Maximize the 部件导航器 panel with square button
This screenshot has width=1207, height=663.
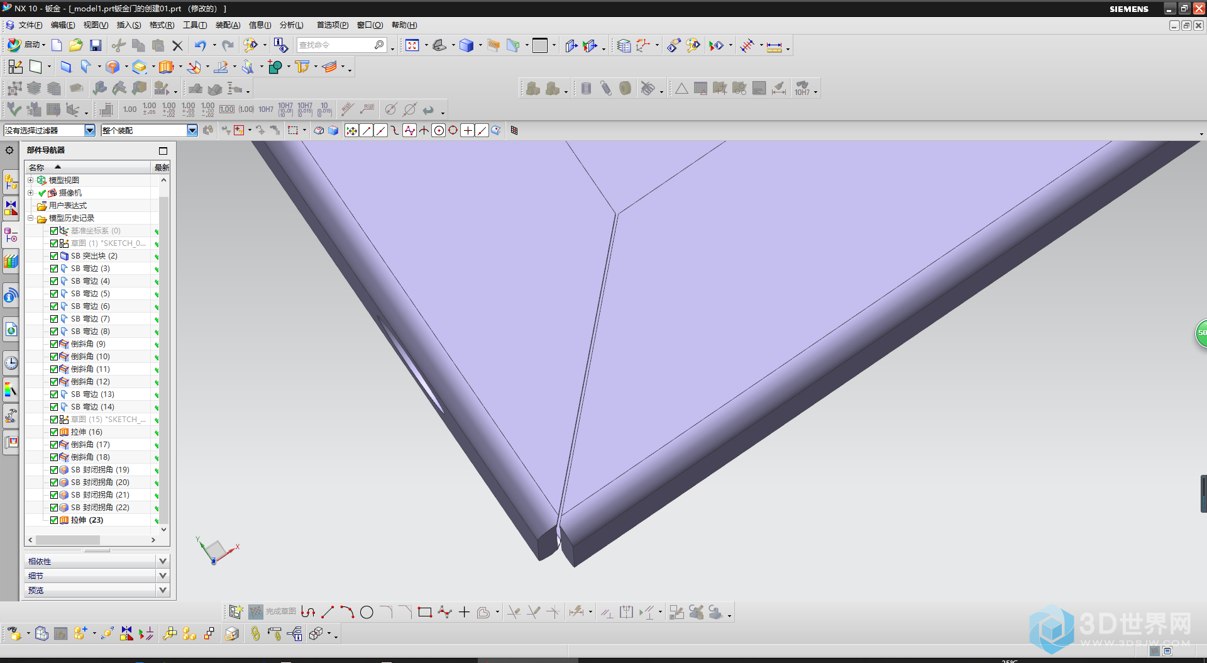pos(163,151)
